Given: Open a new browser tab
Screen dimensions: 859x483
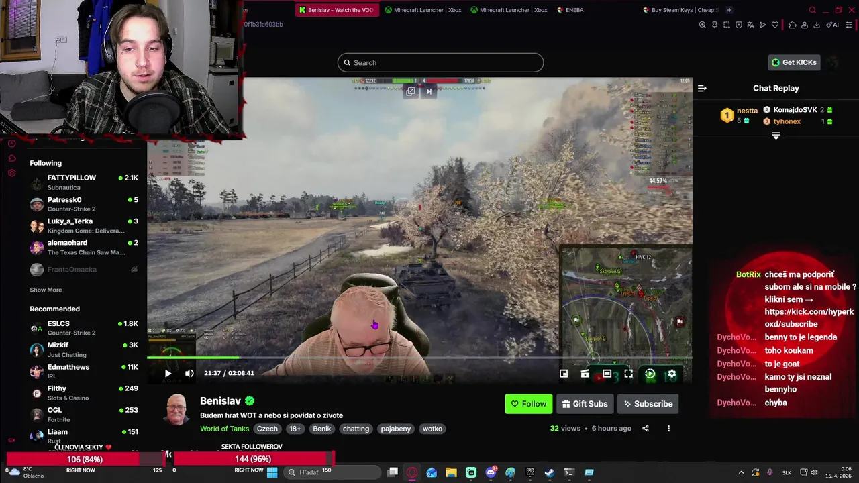Looking at the screenshot, I should point(729,10).
